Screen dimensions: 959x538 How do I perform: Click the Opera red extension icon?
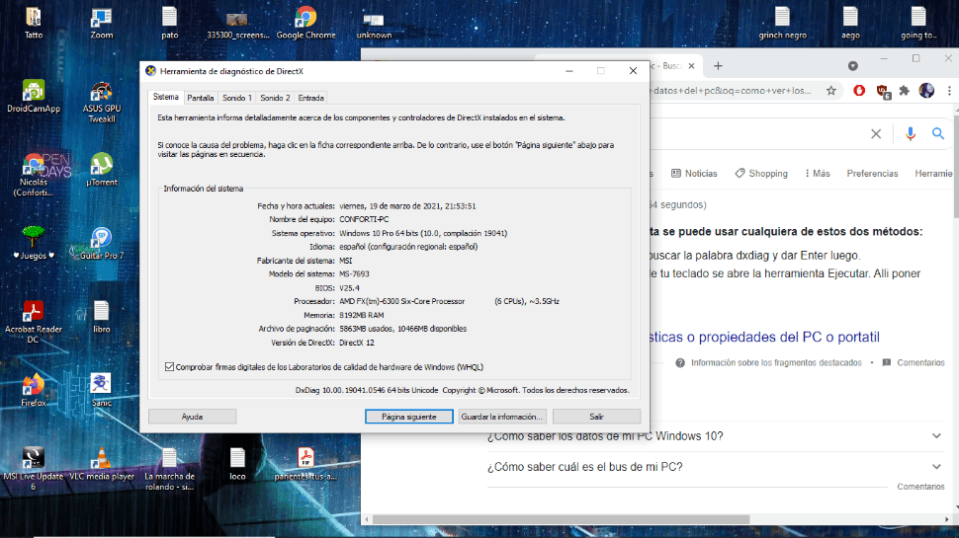(x=859, y=91)
